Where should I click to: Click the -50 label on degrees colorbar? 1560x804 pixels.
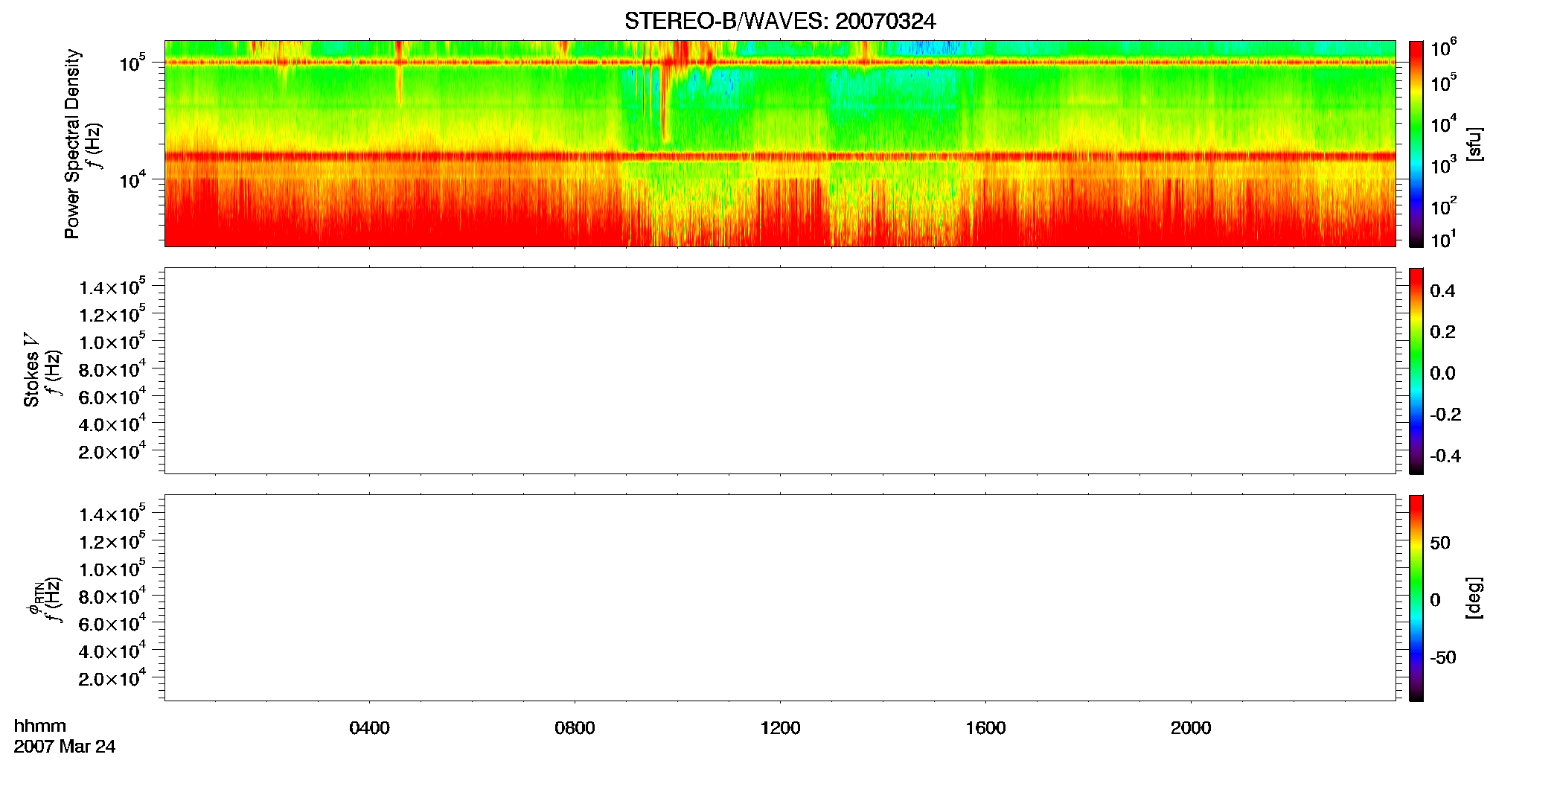click(x=1443, y=658)
